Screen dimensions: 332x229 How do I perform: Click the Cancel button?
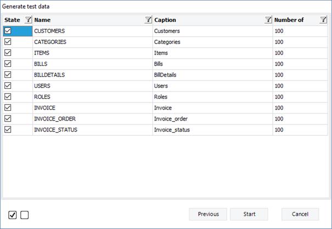(x=300, y=214)
